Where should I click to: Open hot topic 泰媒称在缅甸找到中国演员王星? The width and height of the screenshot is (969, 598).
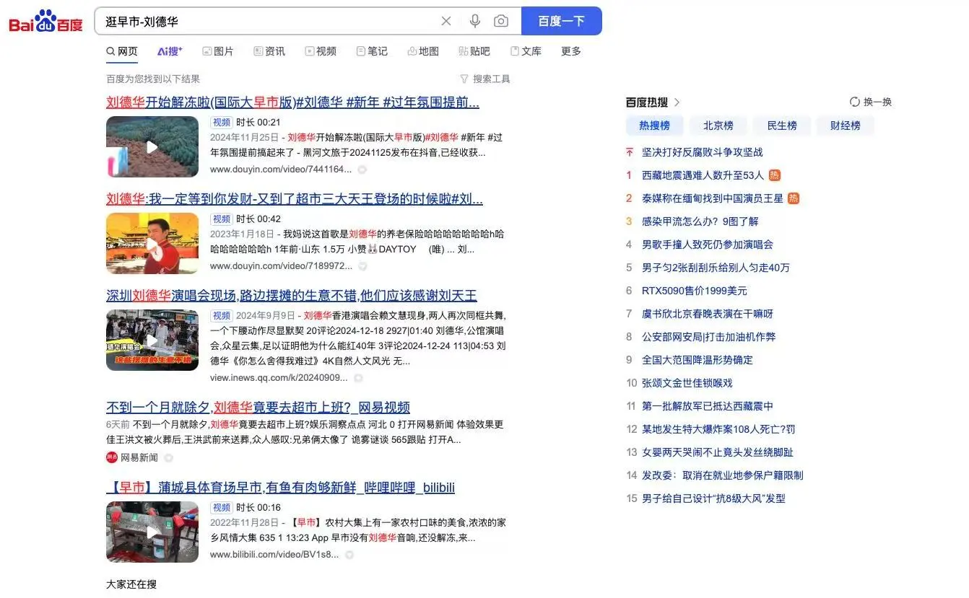pos(712,198)
